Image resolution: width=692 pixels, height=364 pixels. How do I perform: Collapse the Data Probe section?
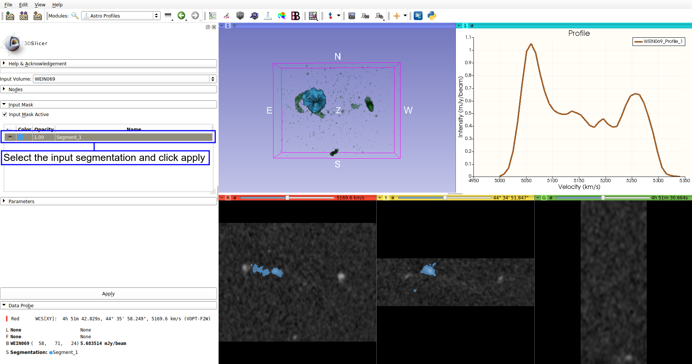(108, 306)
